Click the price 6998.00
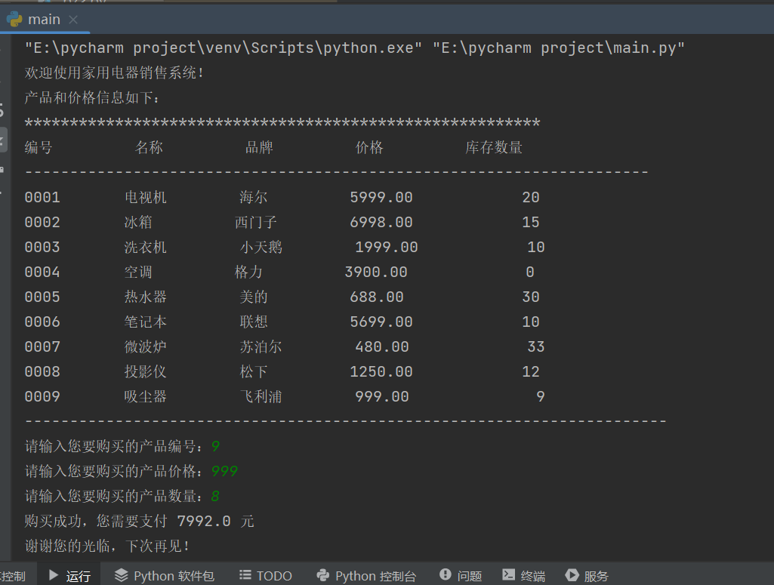Image resolution: width=774 pixels, height=585 pixels. click(x=381, y=223)
